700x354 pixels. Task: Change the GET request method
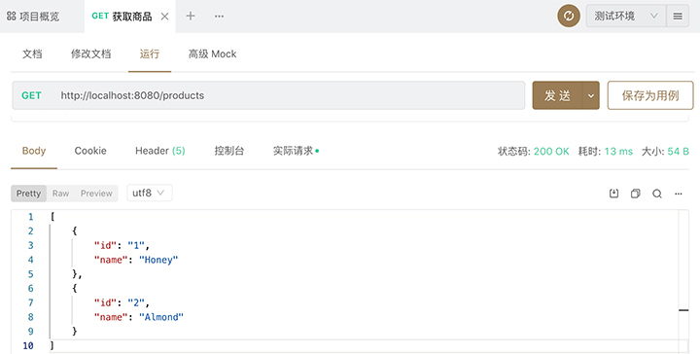click(31, 95)
